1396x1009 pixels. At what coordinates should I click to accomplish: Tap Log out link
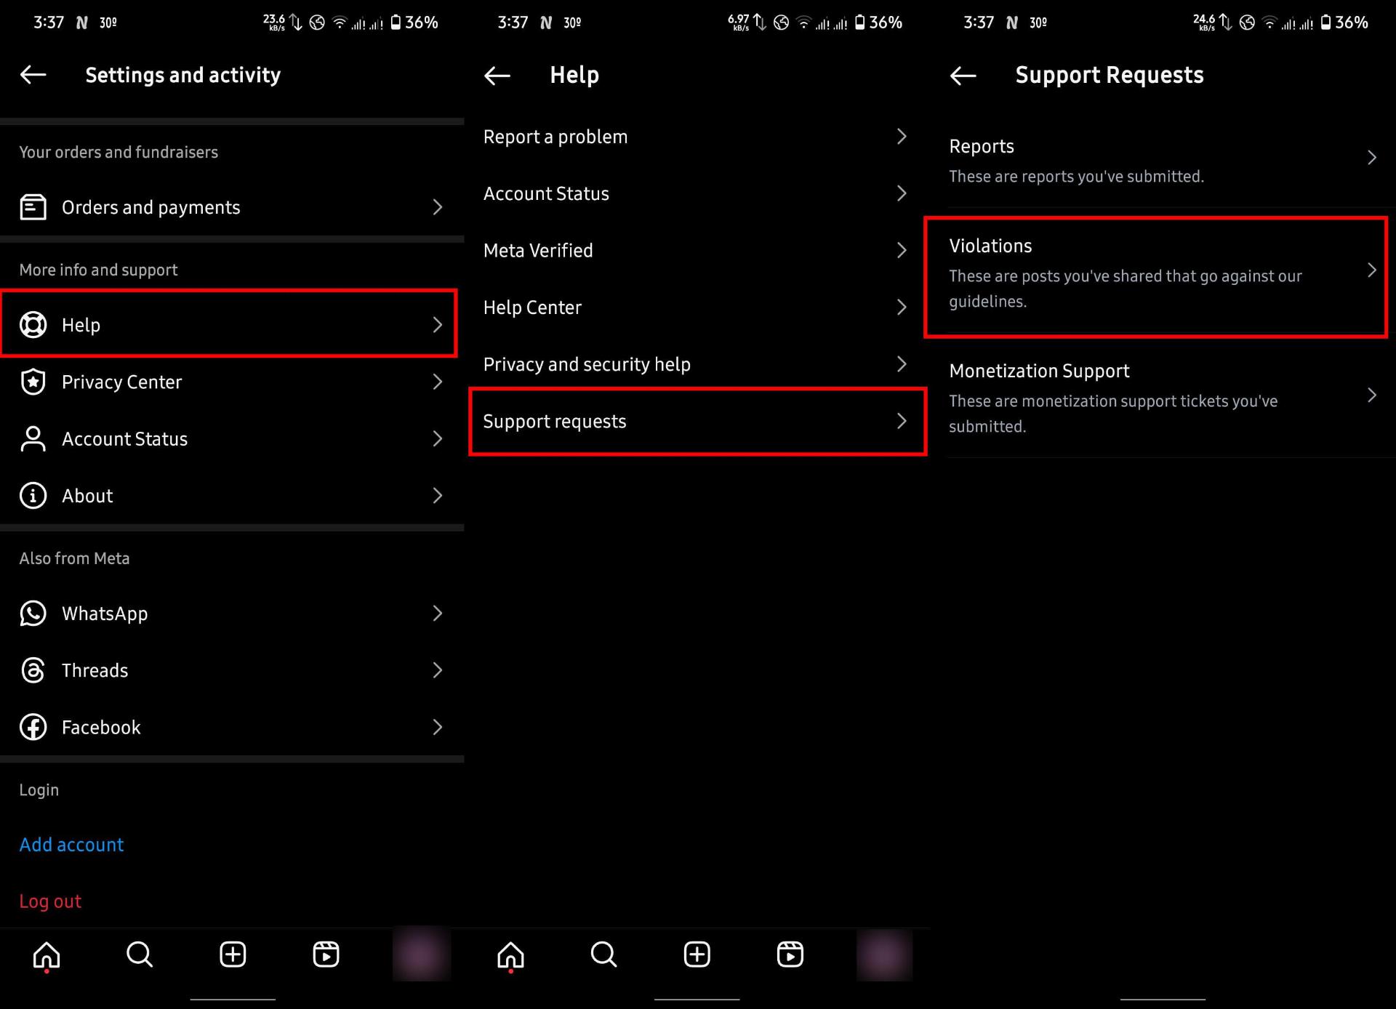pyautogui.click(x=50, y=901)
